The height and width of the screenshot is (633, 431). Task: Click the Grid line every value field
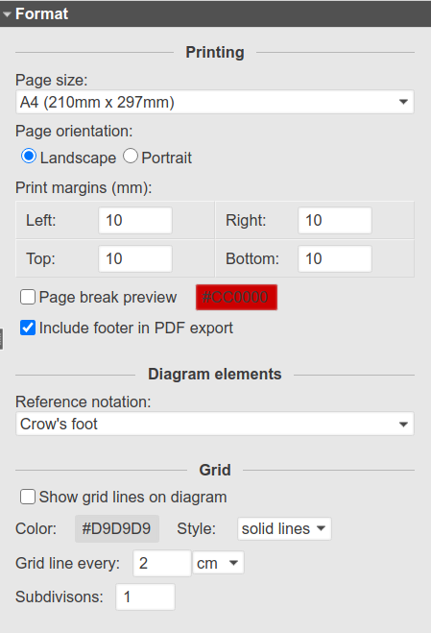[x=162, y=563]
